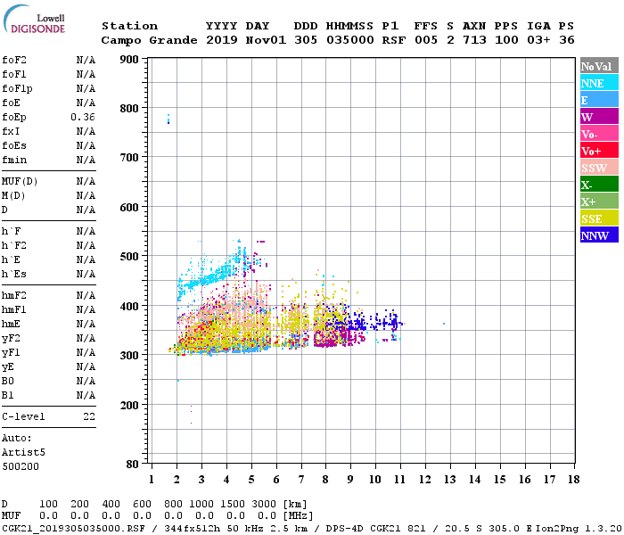Click the h`Es parameter label

click(14, 275)
